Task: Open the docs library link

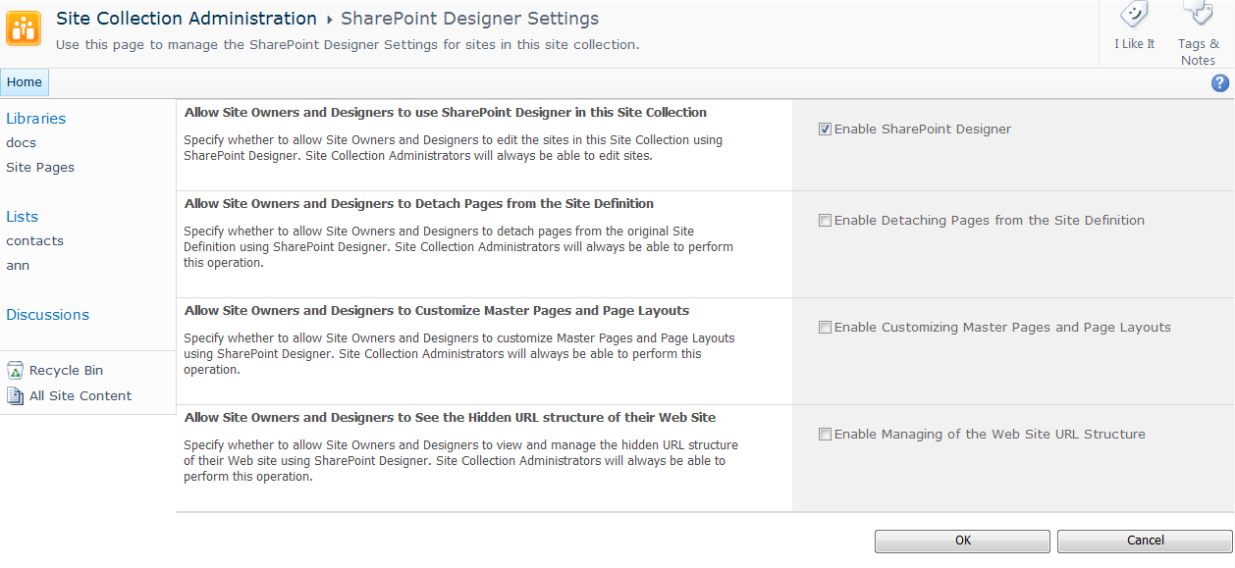Action: [x=22, y=143]
